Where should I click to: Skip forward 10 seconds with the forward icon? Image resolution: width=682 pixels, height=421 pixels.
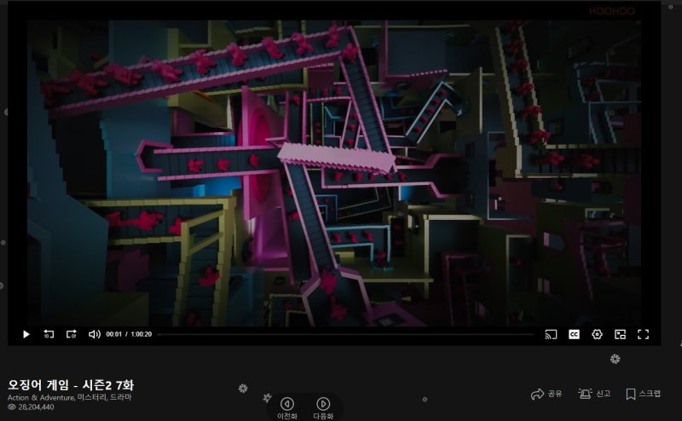coord(72,334)
